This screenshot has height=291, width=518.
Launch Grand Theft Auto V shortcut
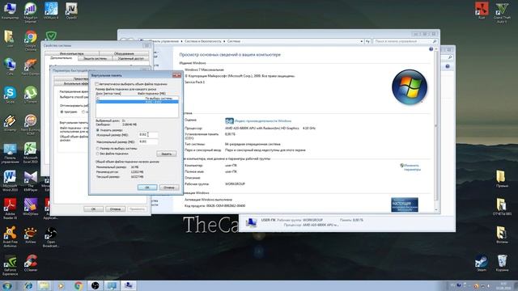click(x=502, y=13)
